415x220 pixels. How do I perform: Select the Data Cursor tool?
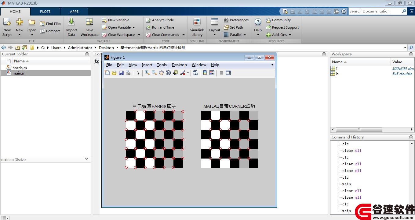coord(175,73)
